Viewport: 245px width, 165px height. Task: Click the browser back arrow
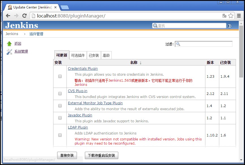(x=8, y=16)
